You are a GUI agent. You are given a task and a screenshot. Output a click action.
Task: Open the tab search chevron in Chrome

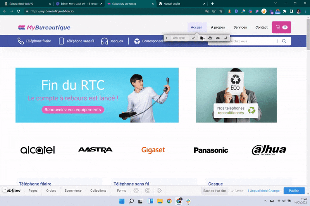pyautogui.click(x=275, y=3)
